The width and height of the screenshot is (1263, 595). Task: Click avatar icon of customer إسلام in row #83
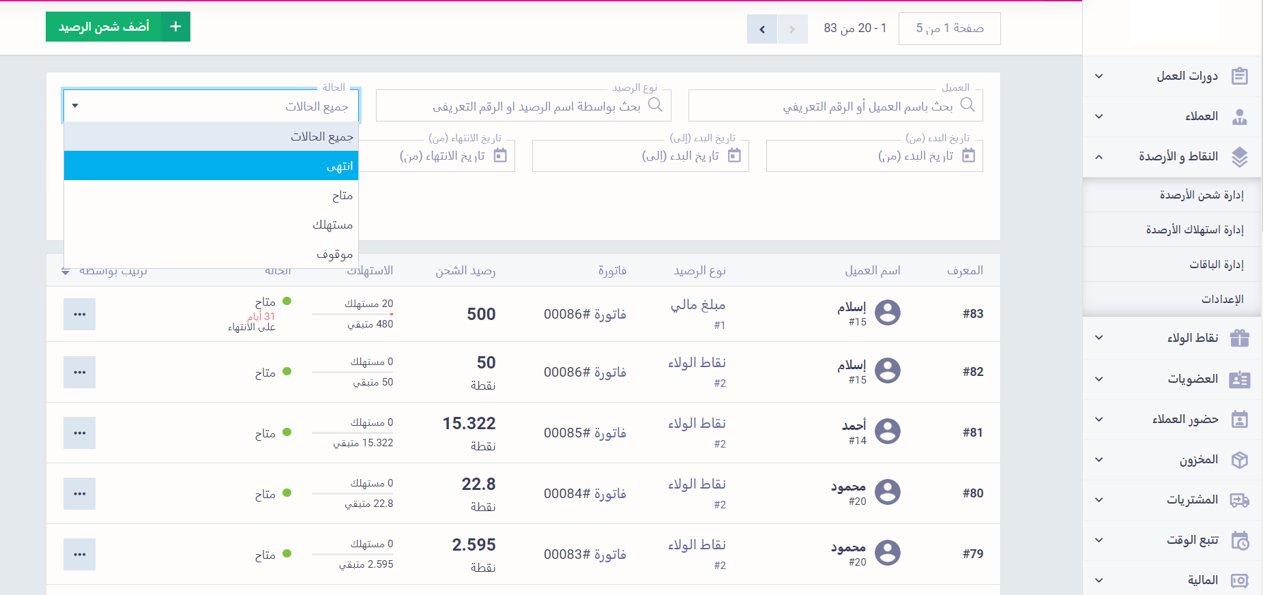[x=887, y=313]
